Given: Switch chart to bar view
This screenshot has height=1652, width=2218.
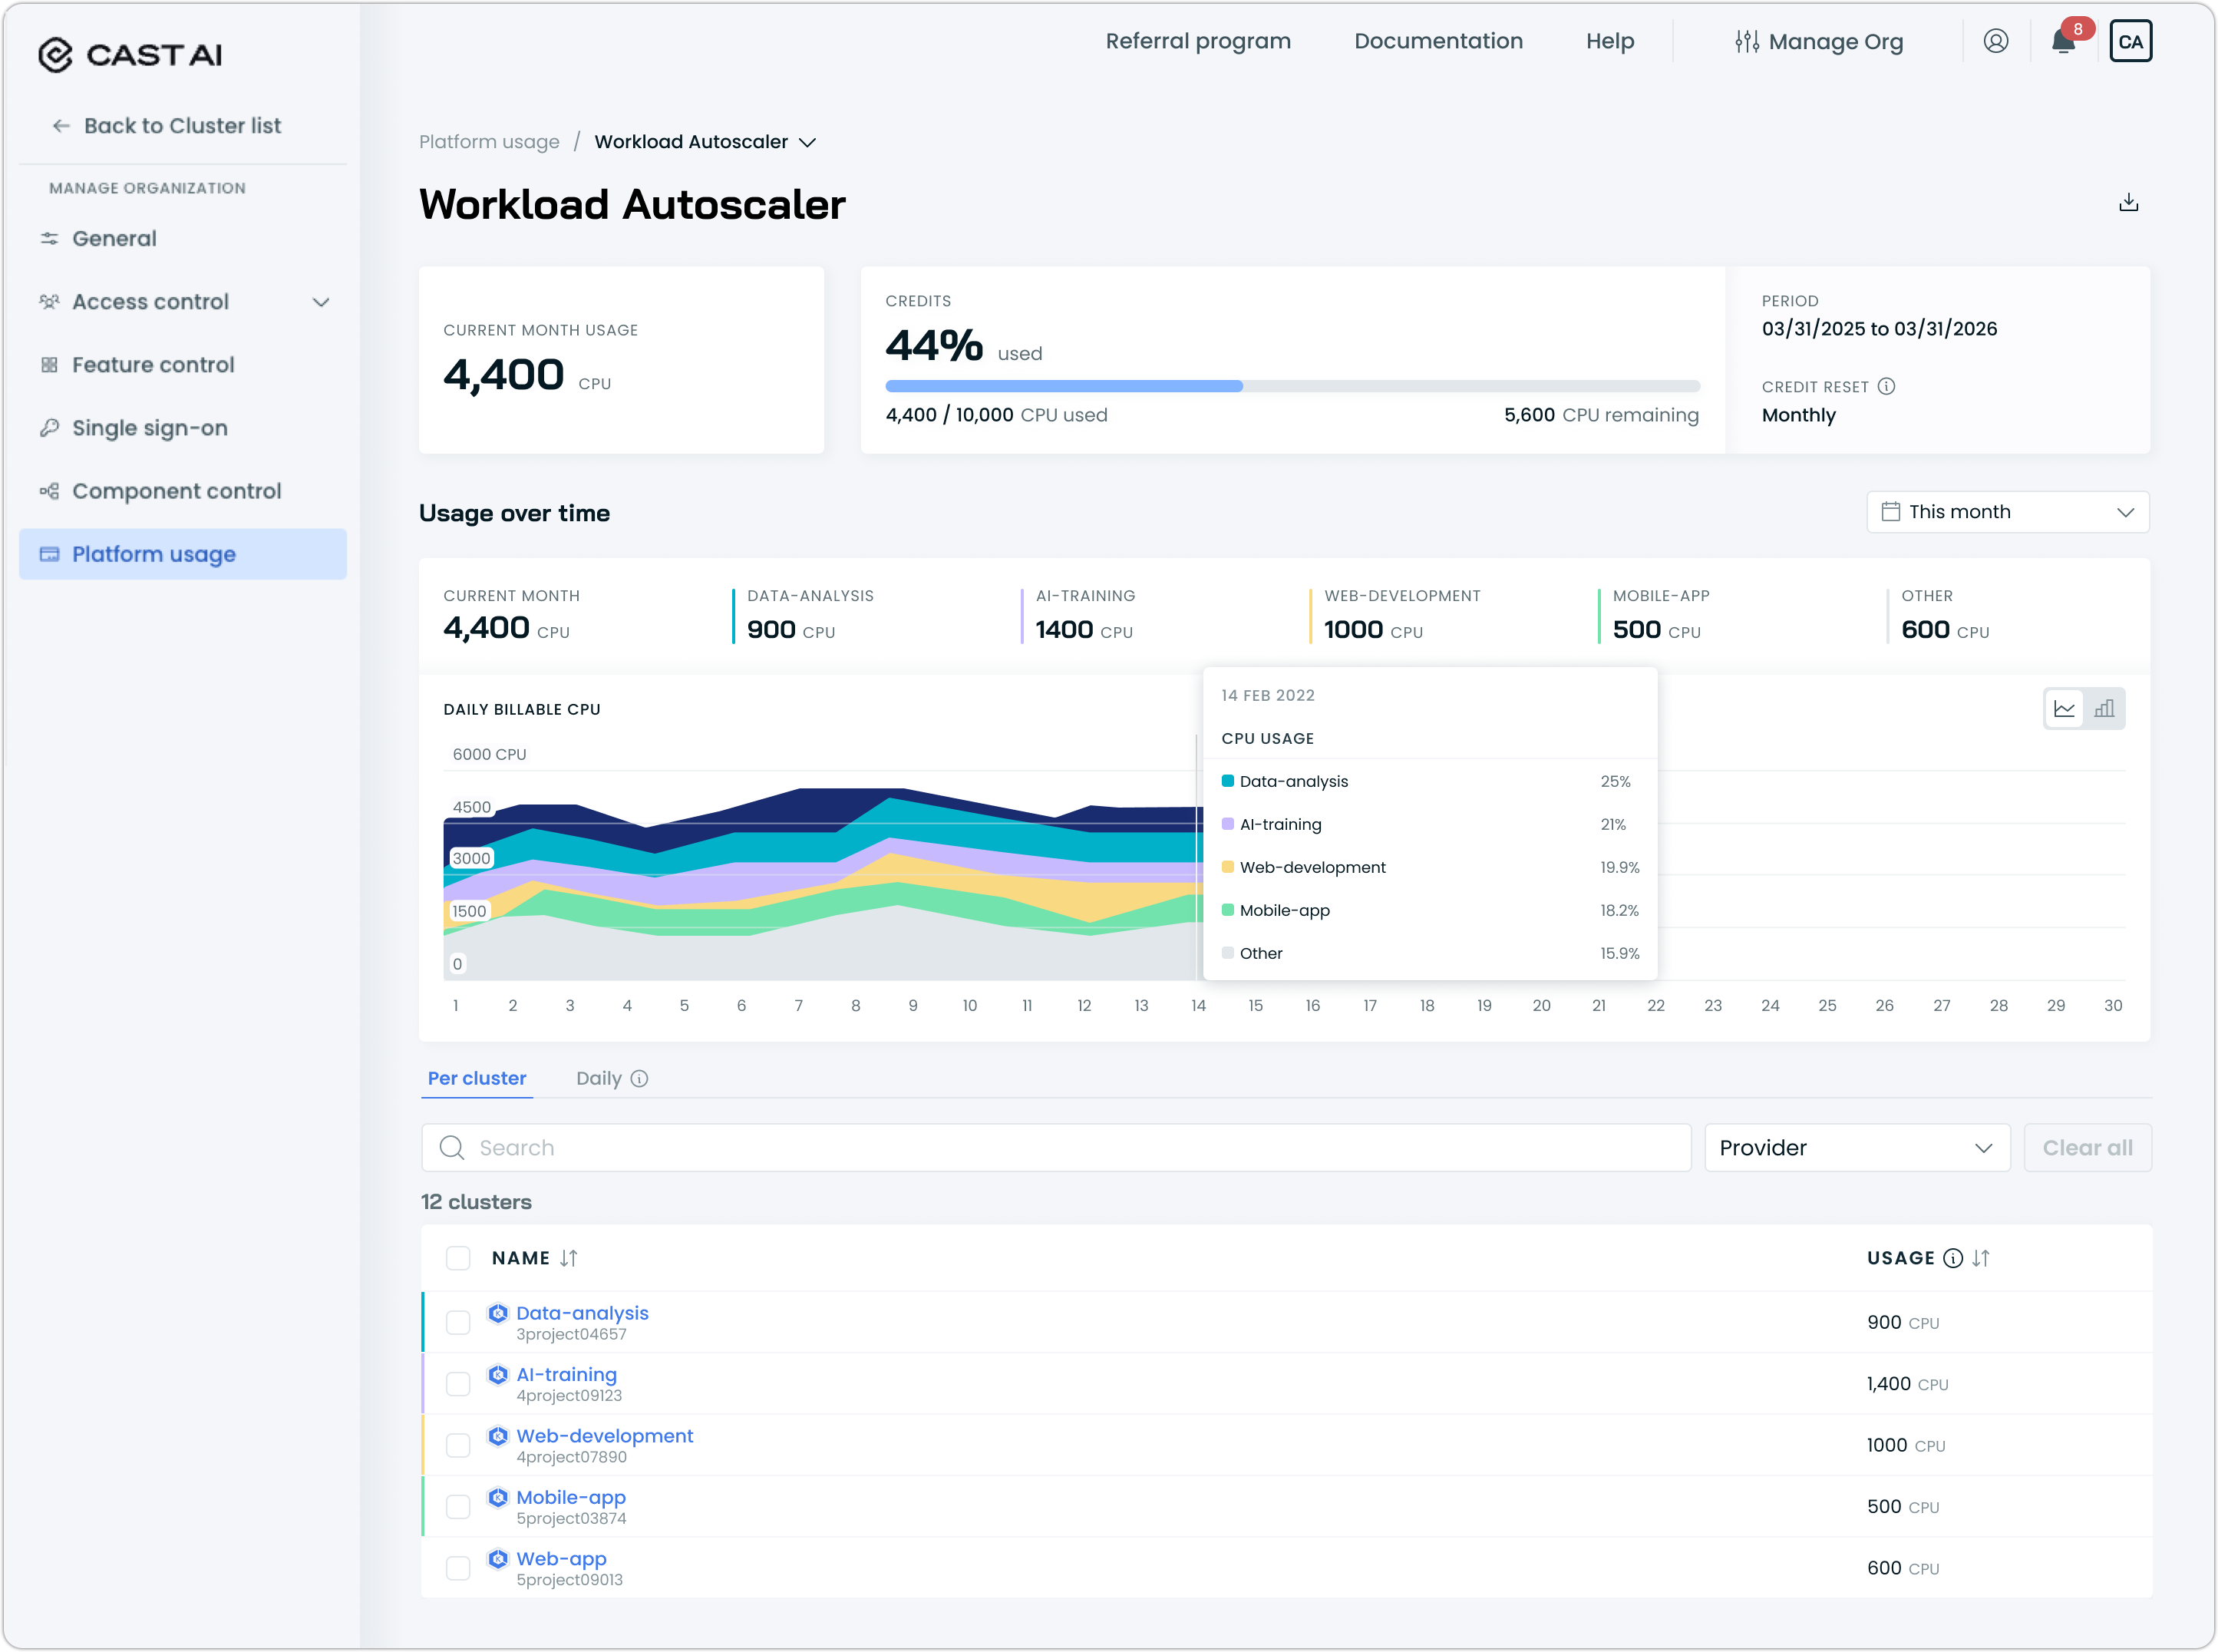Looking at the screenshot, I should pyautogui.click(x=2104, y=709).
